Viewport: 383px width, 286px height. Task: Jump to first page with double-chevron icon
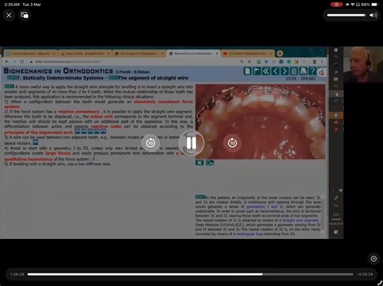266,71
